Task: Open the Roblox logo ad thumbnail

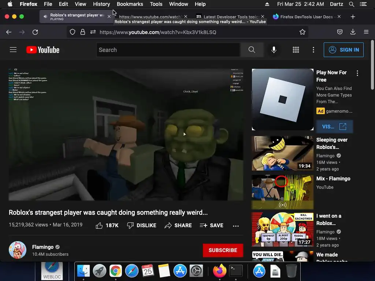Action: point(282,100)
